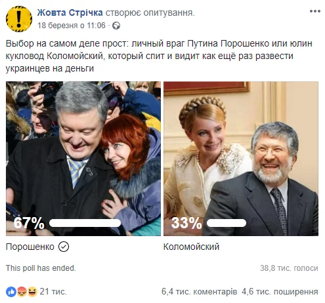Select the Коломойский poll option label

191,247
